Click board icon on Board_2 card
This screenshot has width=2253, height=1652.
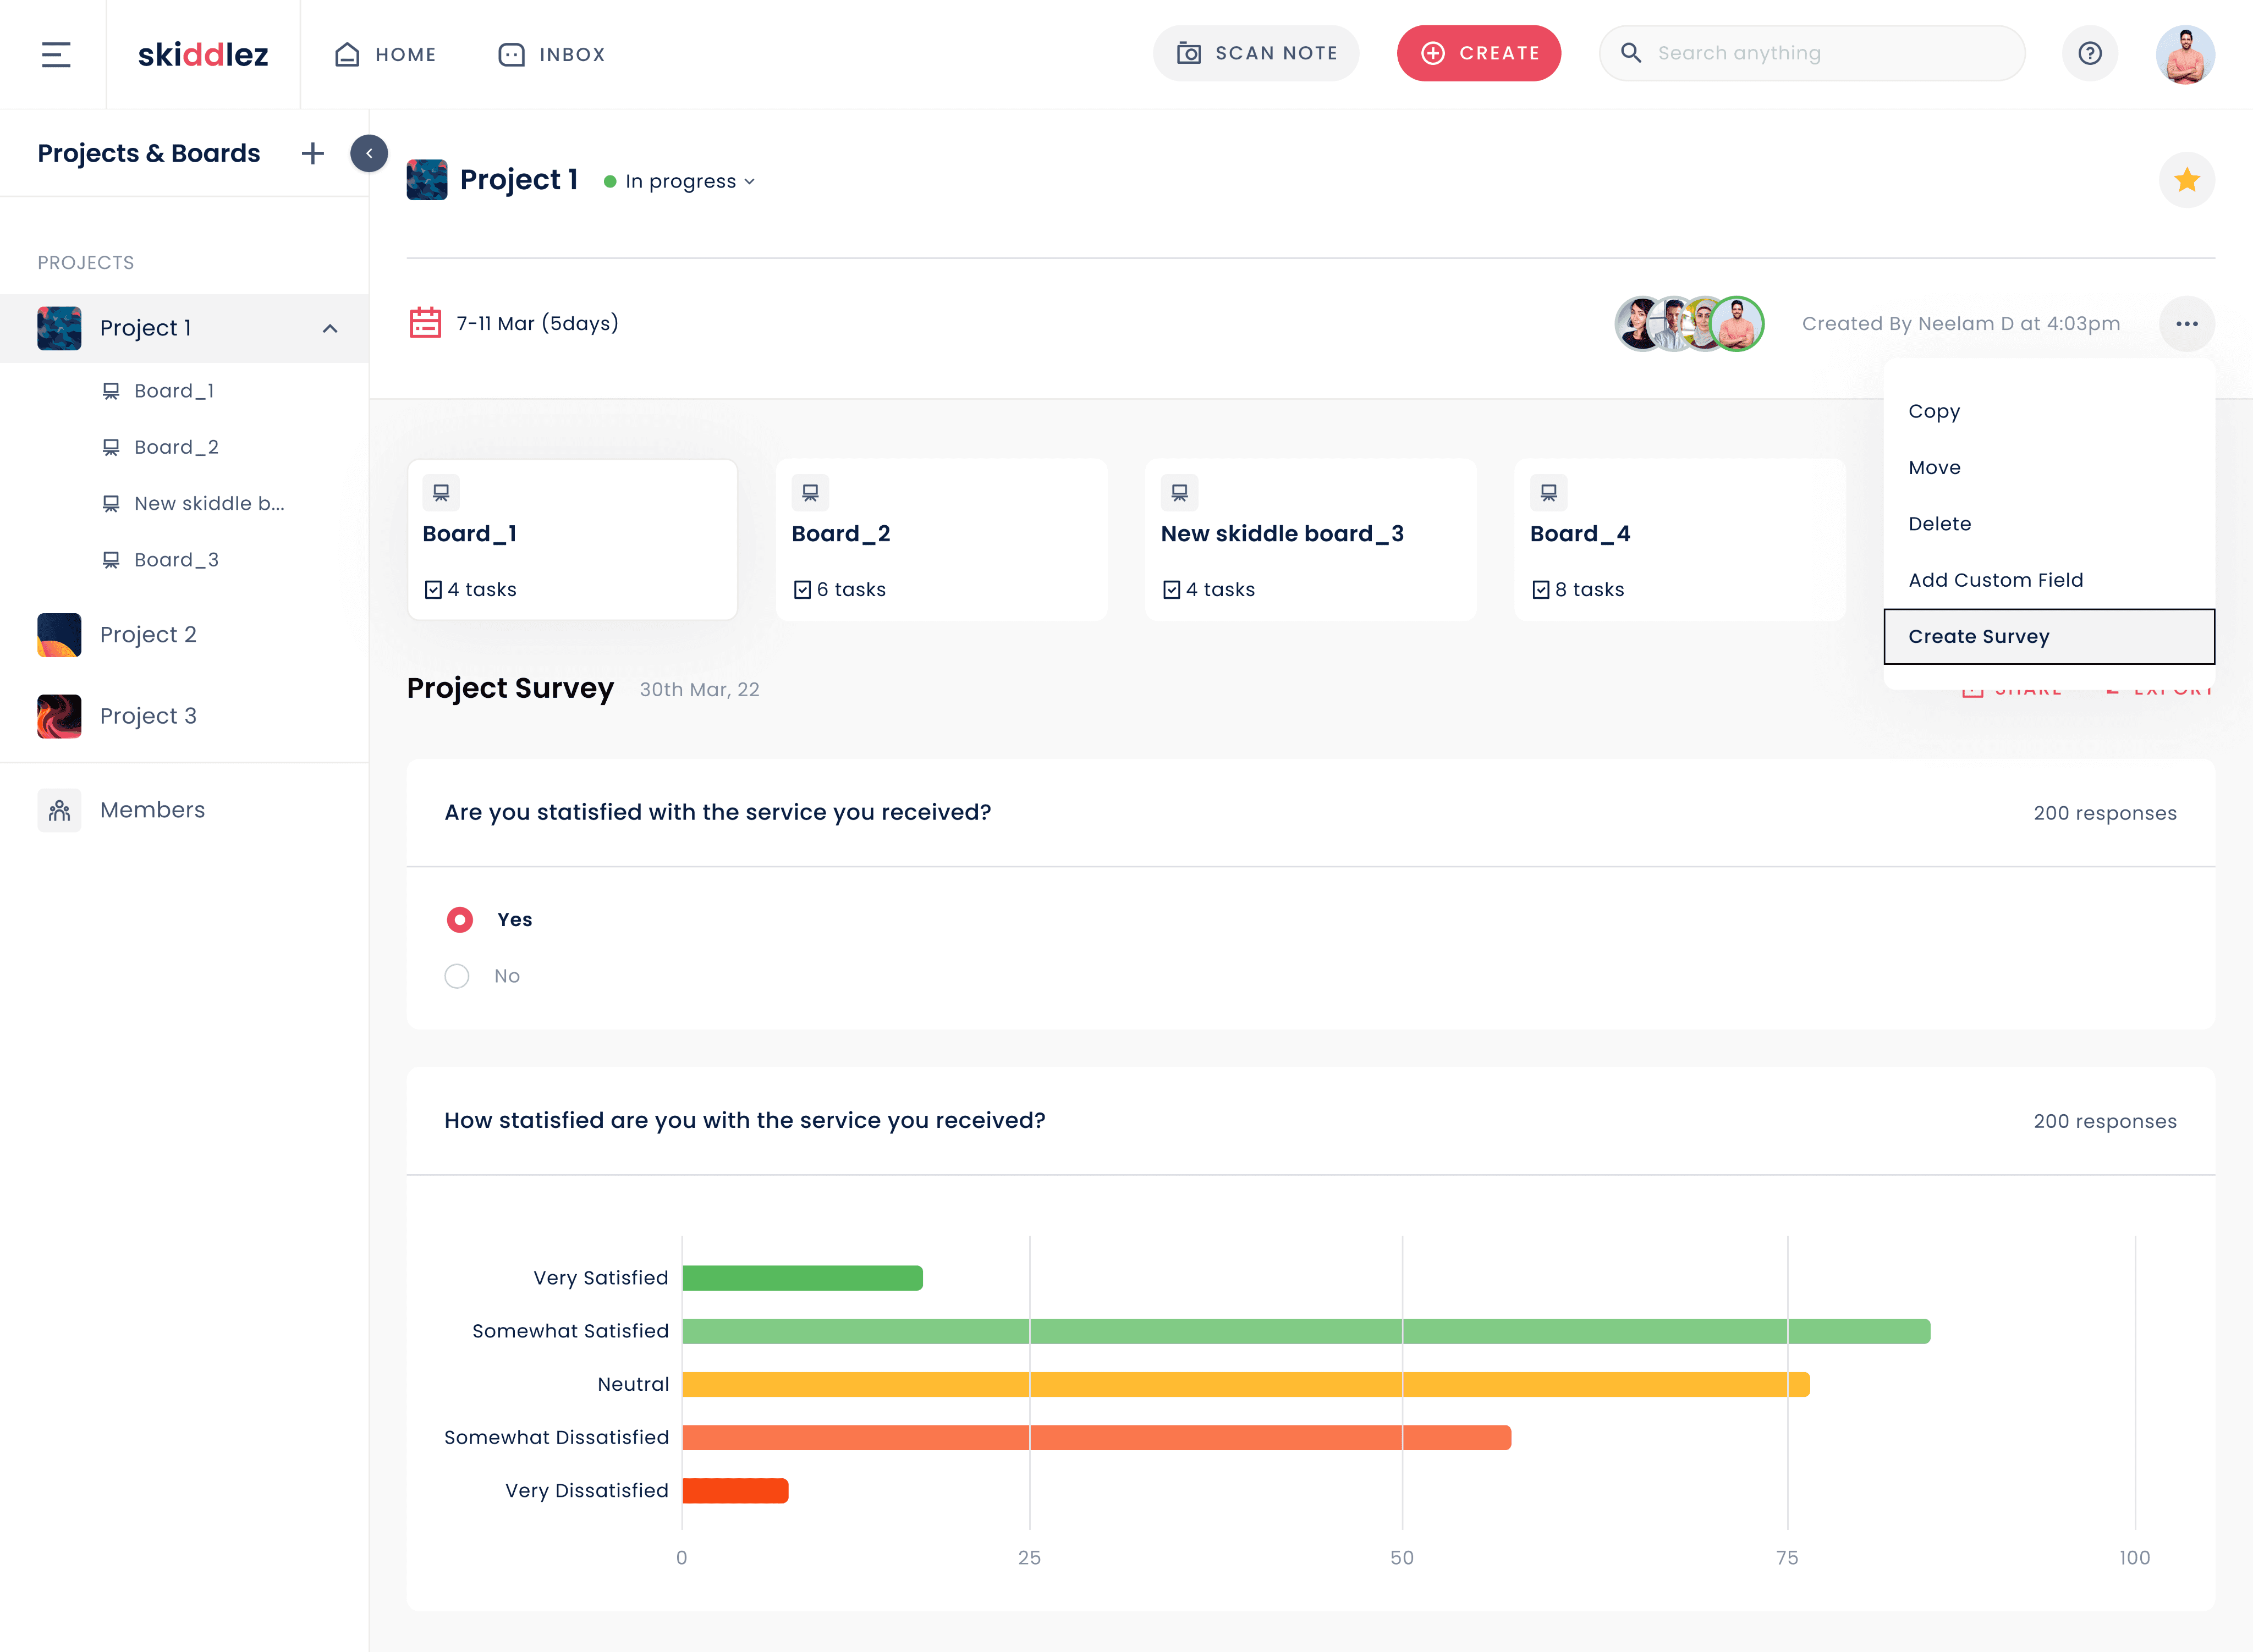pyautogui.click(x=810, y=492)
